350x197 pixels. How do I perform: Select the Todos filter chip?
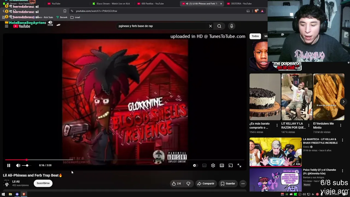pyautogui.click(x=255, y=36)
